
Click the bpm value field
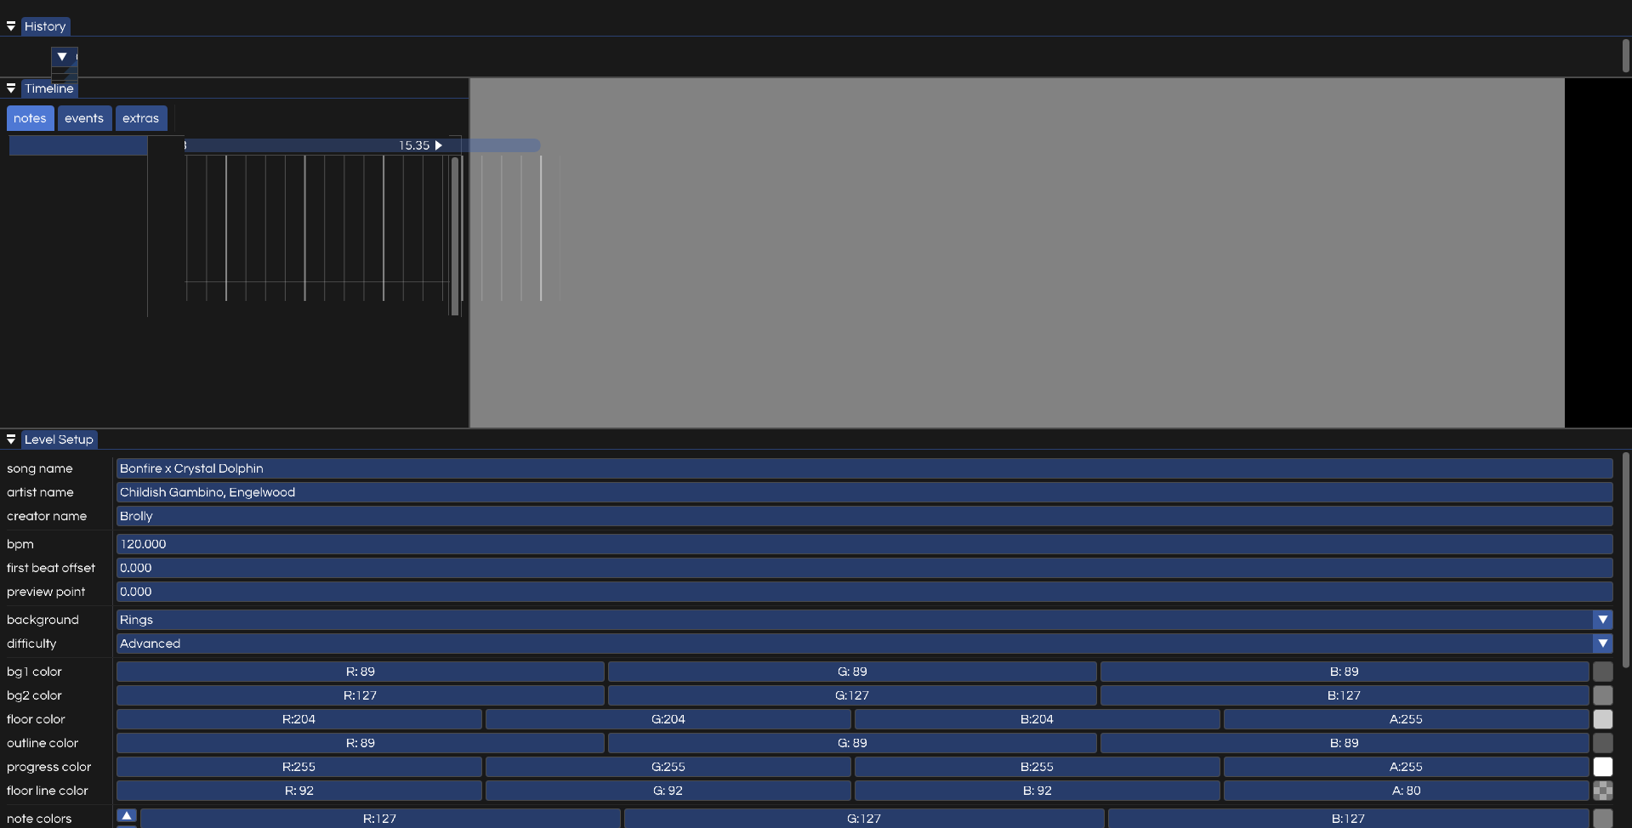pyautogui.click(x=864, y=544)
